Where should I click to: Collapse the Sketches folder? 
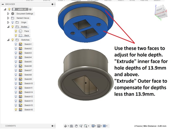click(8, 40)
